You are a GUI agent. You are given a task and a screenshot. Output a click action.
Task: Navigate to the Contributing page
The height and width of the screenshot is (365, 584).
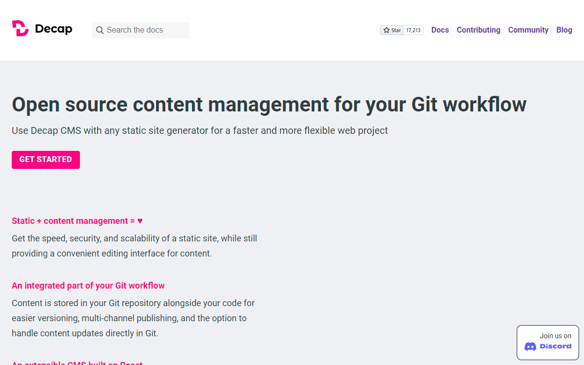point(478,30)
